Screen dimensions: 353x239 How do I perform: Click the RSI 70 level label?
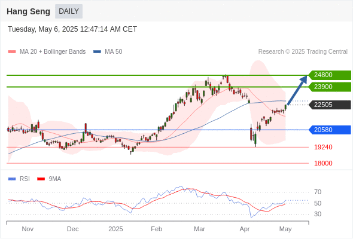tap(318, 192)
